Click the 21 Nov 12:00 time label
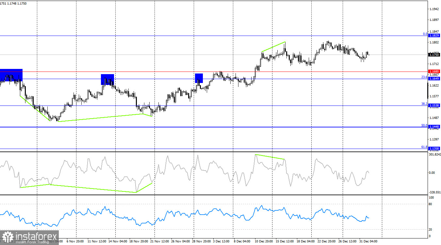This screenshot has height=245, width=441. point(160,242)
